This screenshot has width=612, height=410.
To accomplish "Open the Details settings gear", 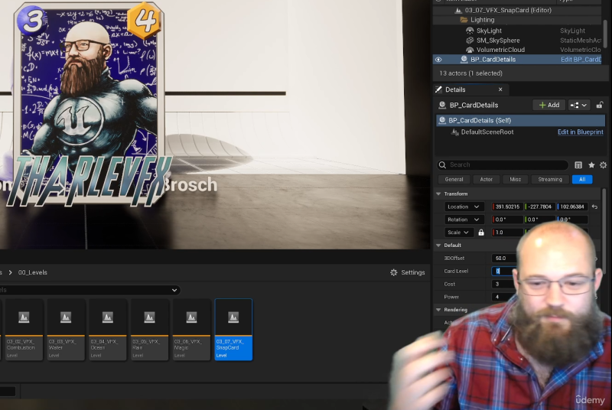I will (603, 165).
